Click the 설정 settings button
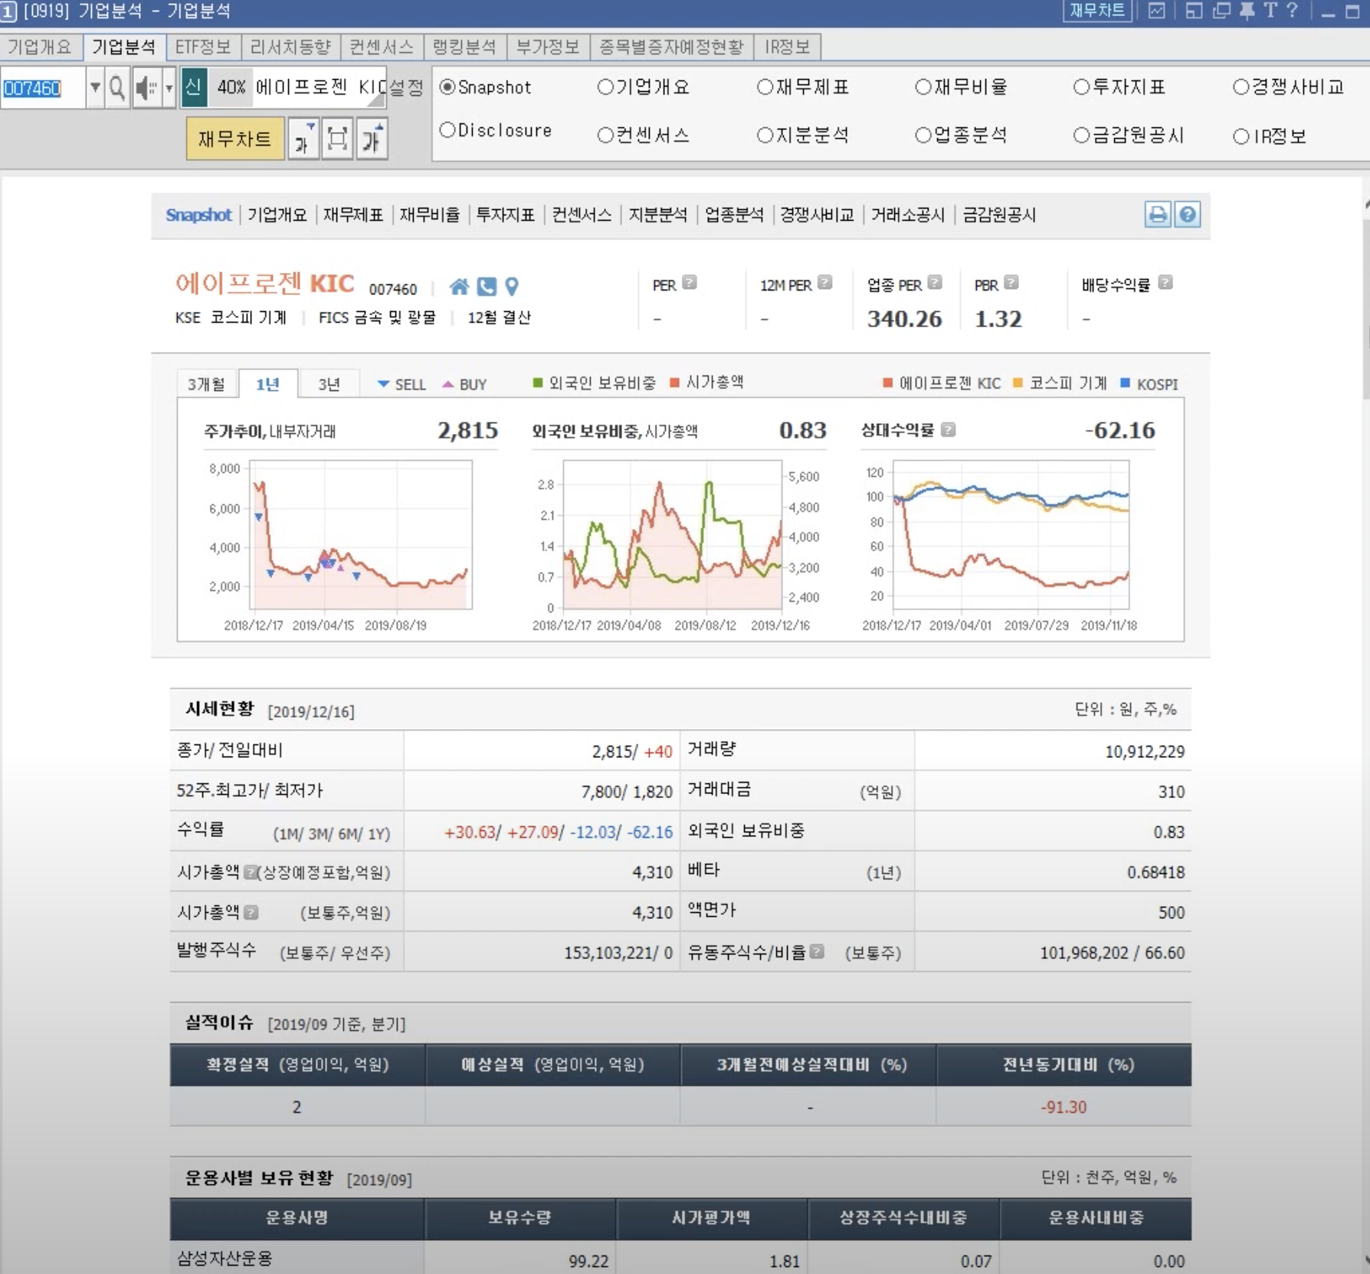The height and width of the screenshot is (1274, 1370). coord(406,87)
